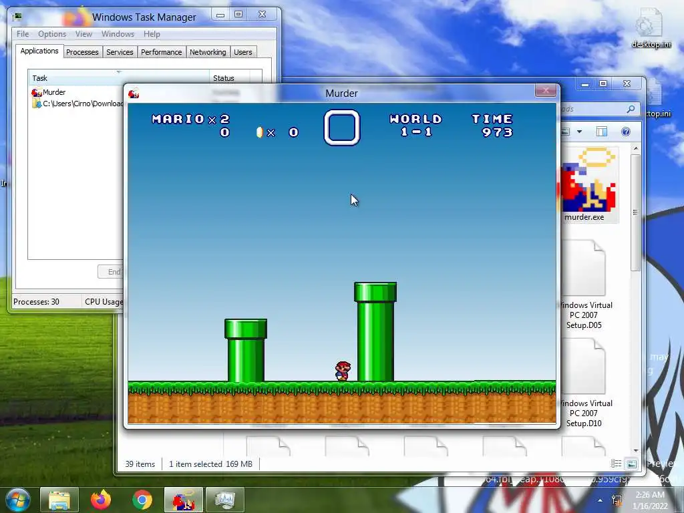This screenshot has width=684, height=513.
Task: Sort tasks by the Task column header
Action: click(119, 78)
